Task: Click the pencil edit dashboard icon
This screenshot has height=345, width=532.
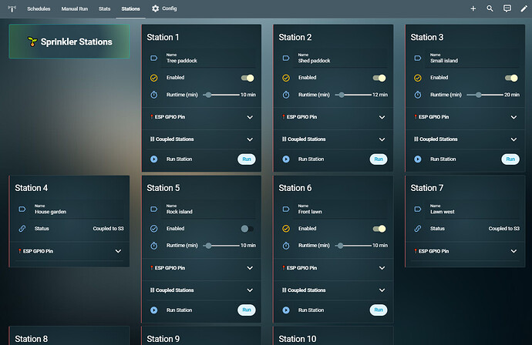Action: click(524, 8)
